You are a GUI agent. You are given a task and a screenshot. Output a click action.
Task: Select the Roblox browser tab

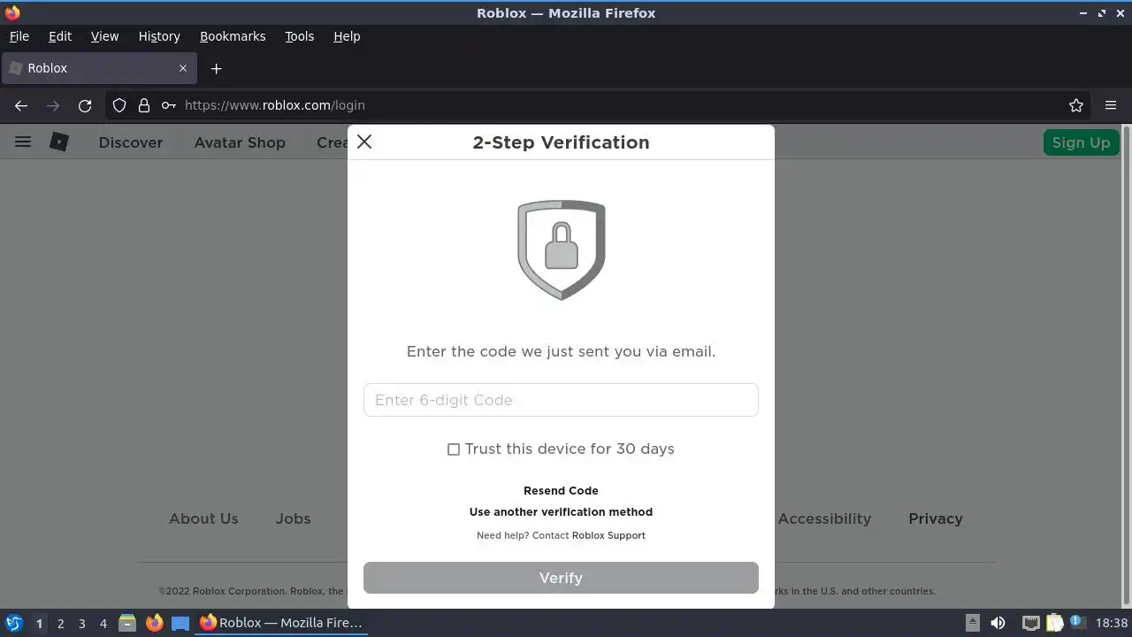tap(97, 68)
